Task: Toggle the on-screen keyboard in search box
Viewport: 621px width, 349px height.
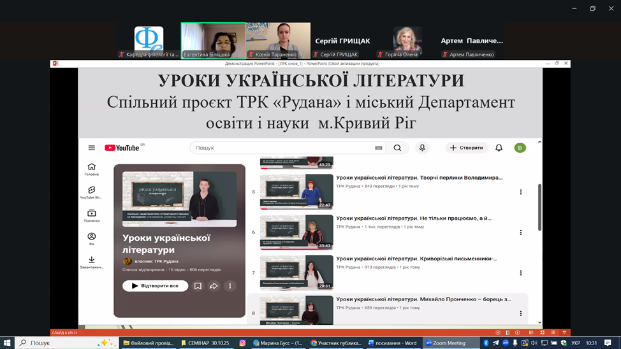Action: coord(379,148)
